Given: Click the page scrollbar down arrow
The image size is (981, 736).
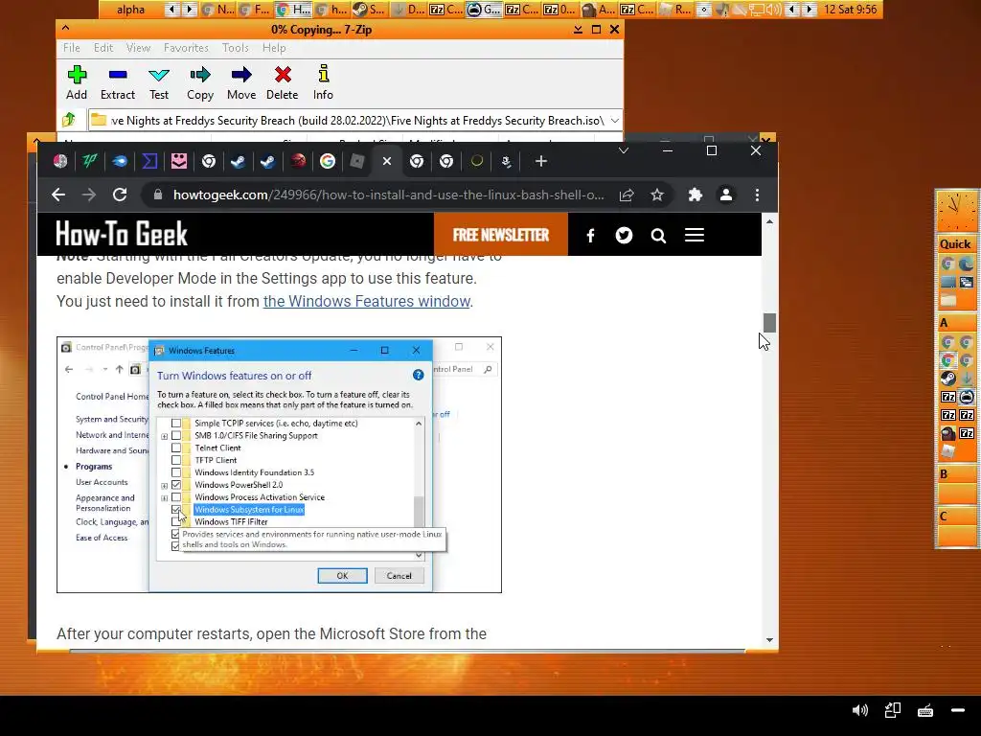Looking at the screenshot, I should tap(769, 639).
